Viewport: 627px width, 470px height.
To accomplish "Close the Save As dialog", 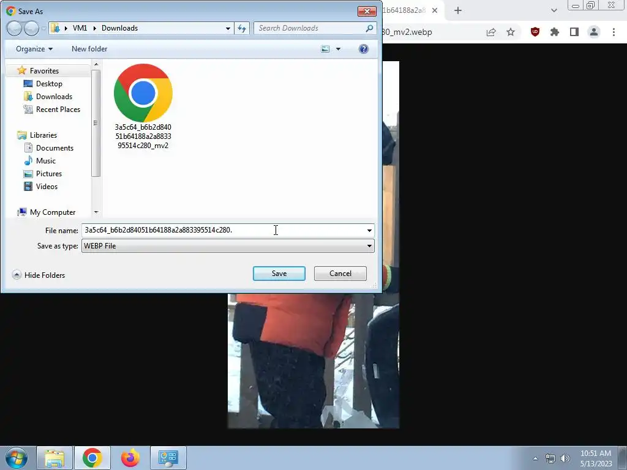I will click(x=367, y=11).
